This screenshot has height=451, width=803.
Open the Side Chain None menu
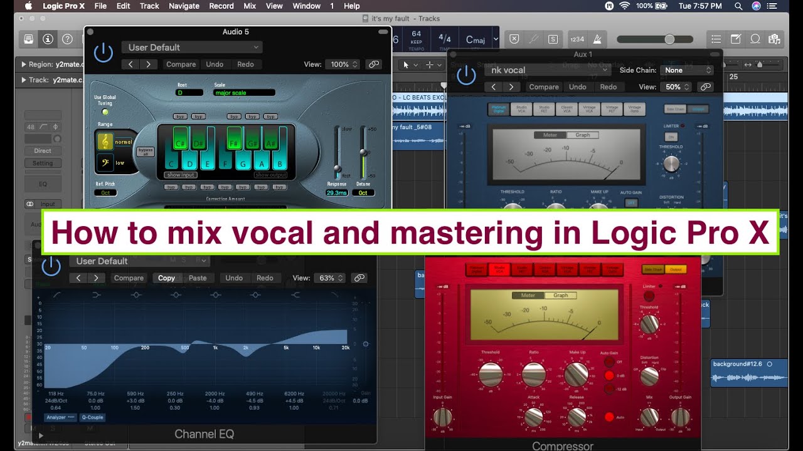[688, 70]
